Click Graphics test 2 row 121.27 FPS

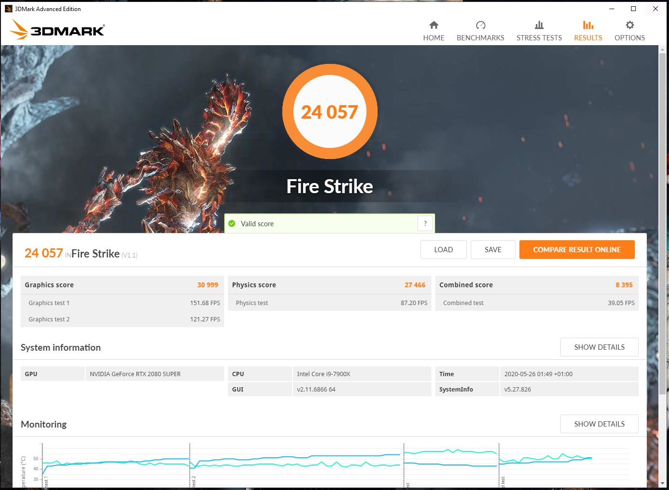122,319
